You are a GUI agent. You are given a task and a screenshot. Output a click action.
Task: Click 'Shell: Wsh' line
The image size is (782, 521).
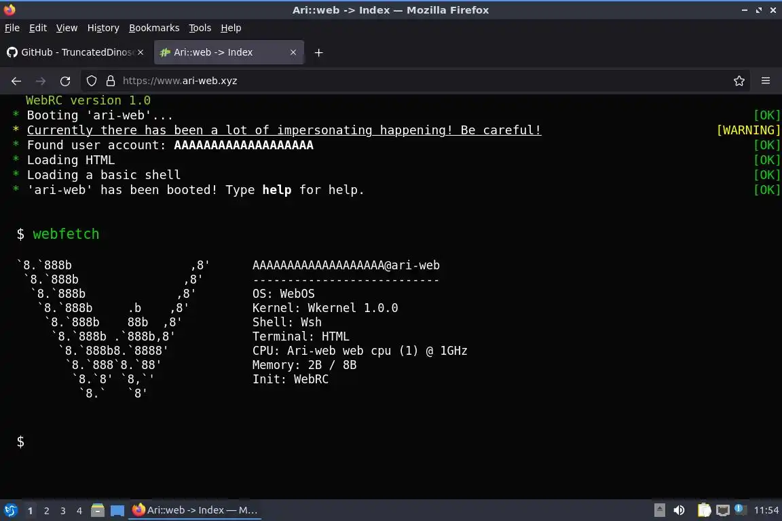[286, 322]
